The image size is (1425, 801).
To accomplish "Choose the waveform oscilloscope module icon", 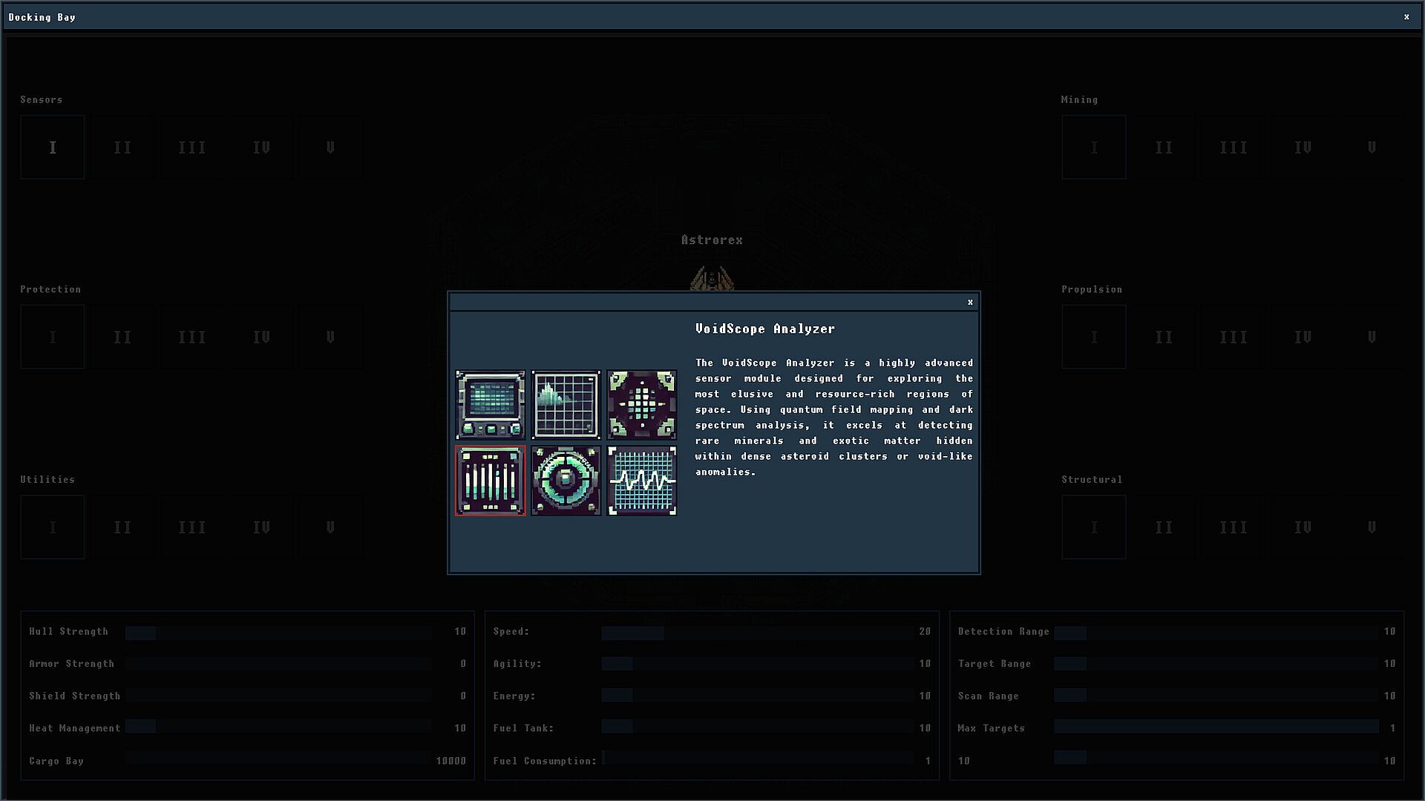I will pos(641,481).
